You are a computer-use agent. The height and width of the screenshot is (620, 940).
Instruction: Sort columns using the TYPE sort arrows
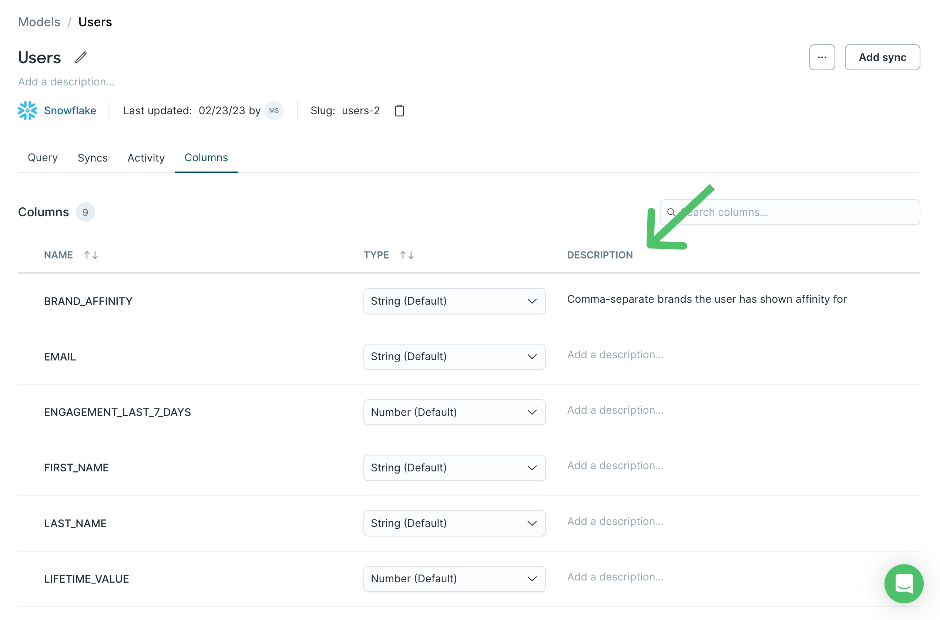click(407, 255)
